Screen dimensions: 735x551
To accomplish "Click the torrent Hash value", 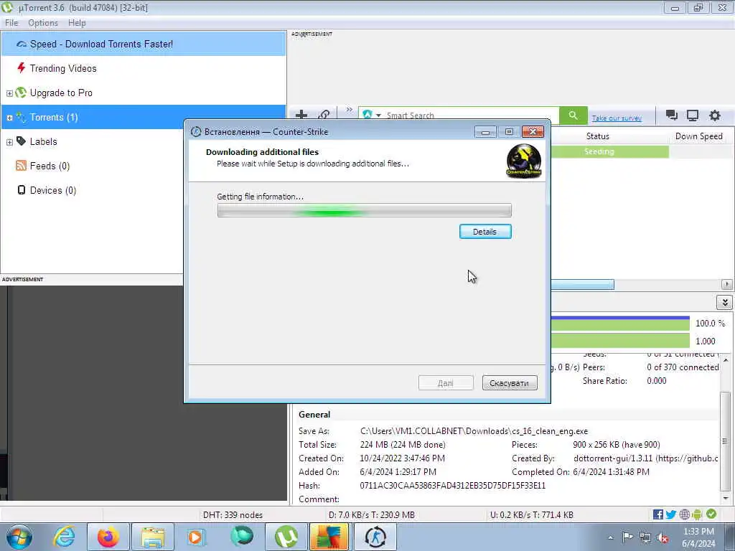I will coord(452,486).
